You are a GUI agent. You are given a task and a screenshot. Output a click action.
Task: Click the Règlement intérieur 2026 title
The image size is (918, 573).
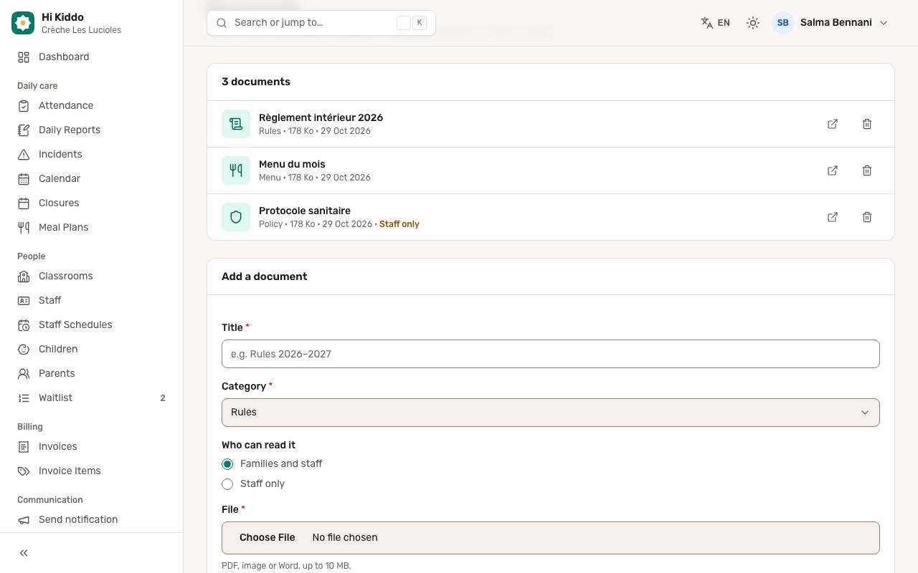[x=321, y=117]
